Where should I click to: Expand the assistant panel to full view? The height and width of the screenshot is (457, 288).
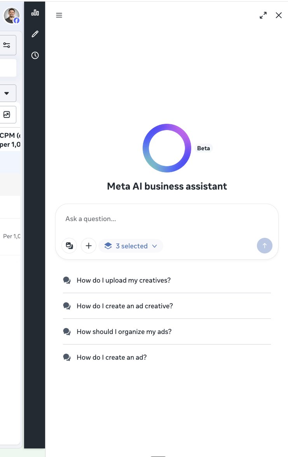coord(263,15)
